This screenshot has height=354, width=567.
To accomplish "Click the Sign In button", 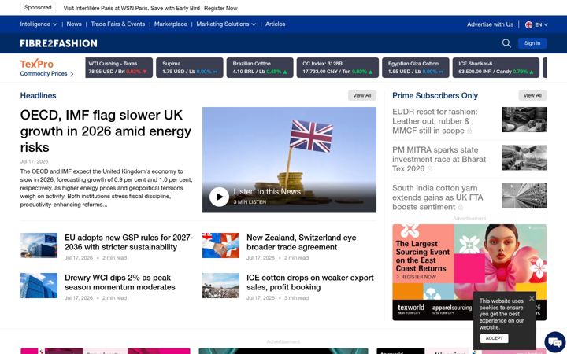I will [x=532, y=43].
